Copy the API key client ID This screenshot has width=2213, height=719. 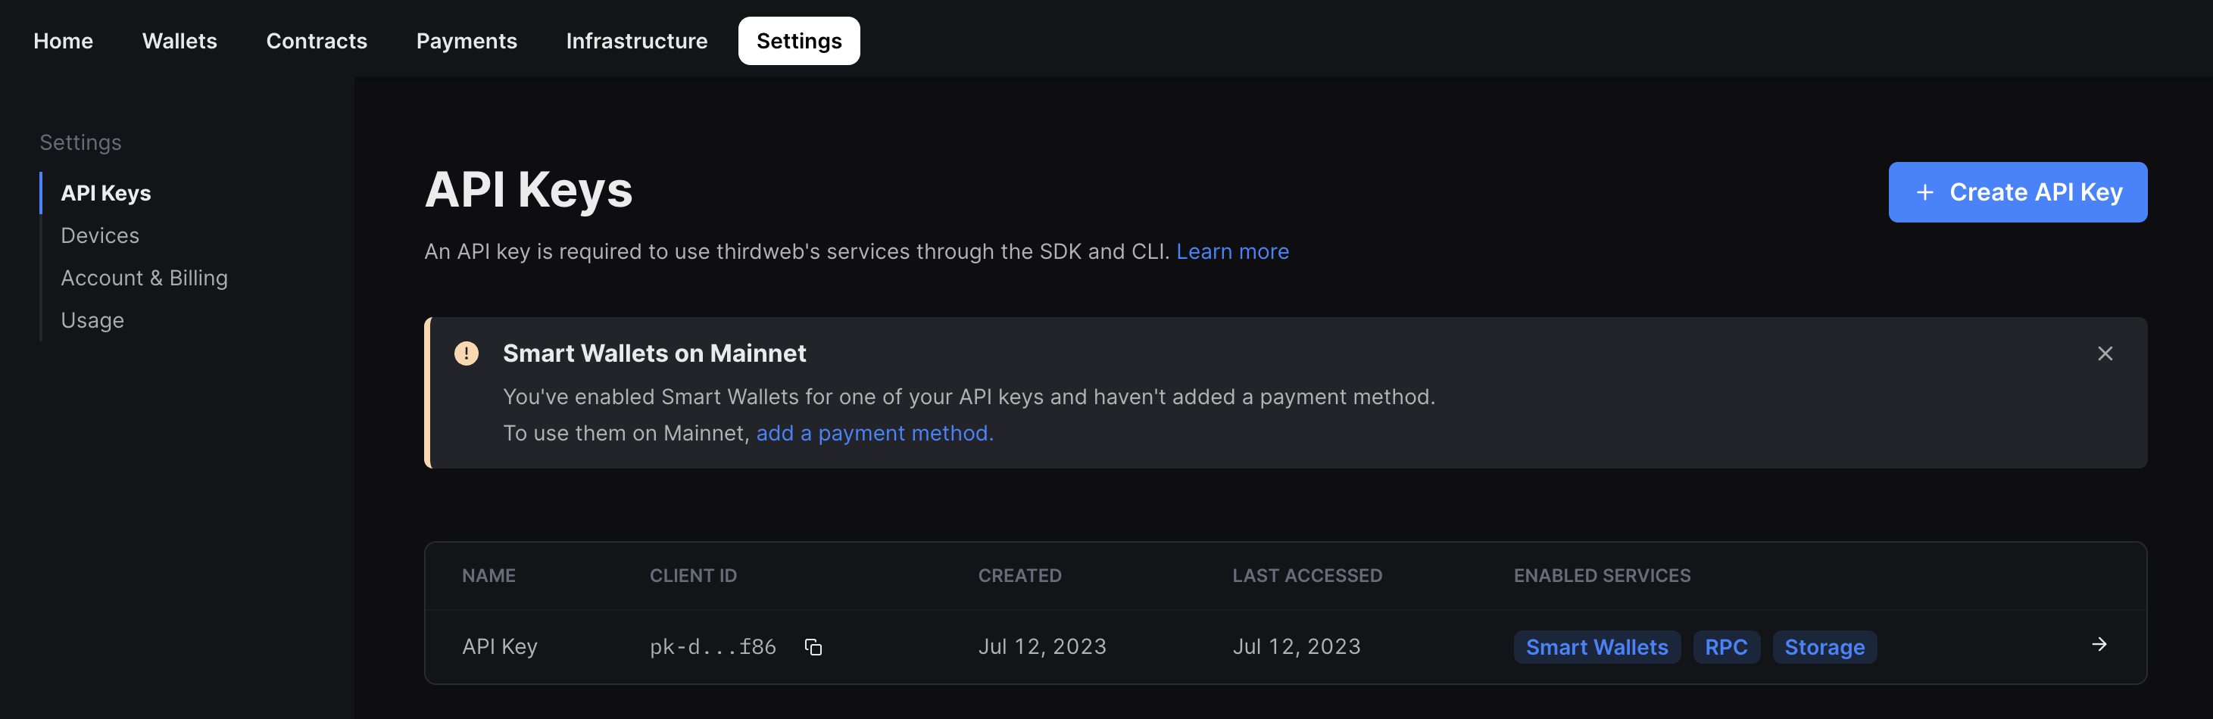coord(813,647)
